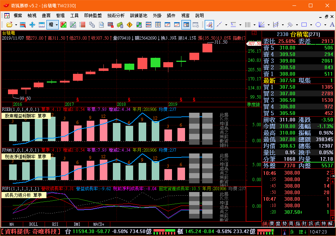
Task: Click the yellow diamond warning icon
Action: click(130, 25)
